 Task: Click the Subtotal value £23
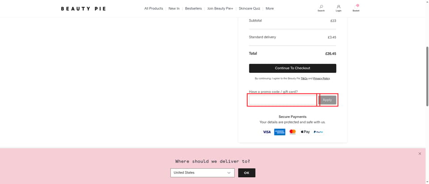tap(333, 21)
